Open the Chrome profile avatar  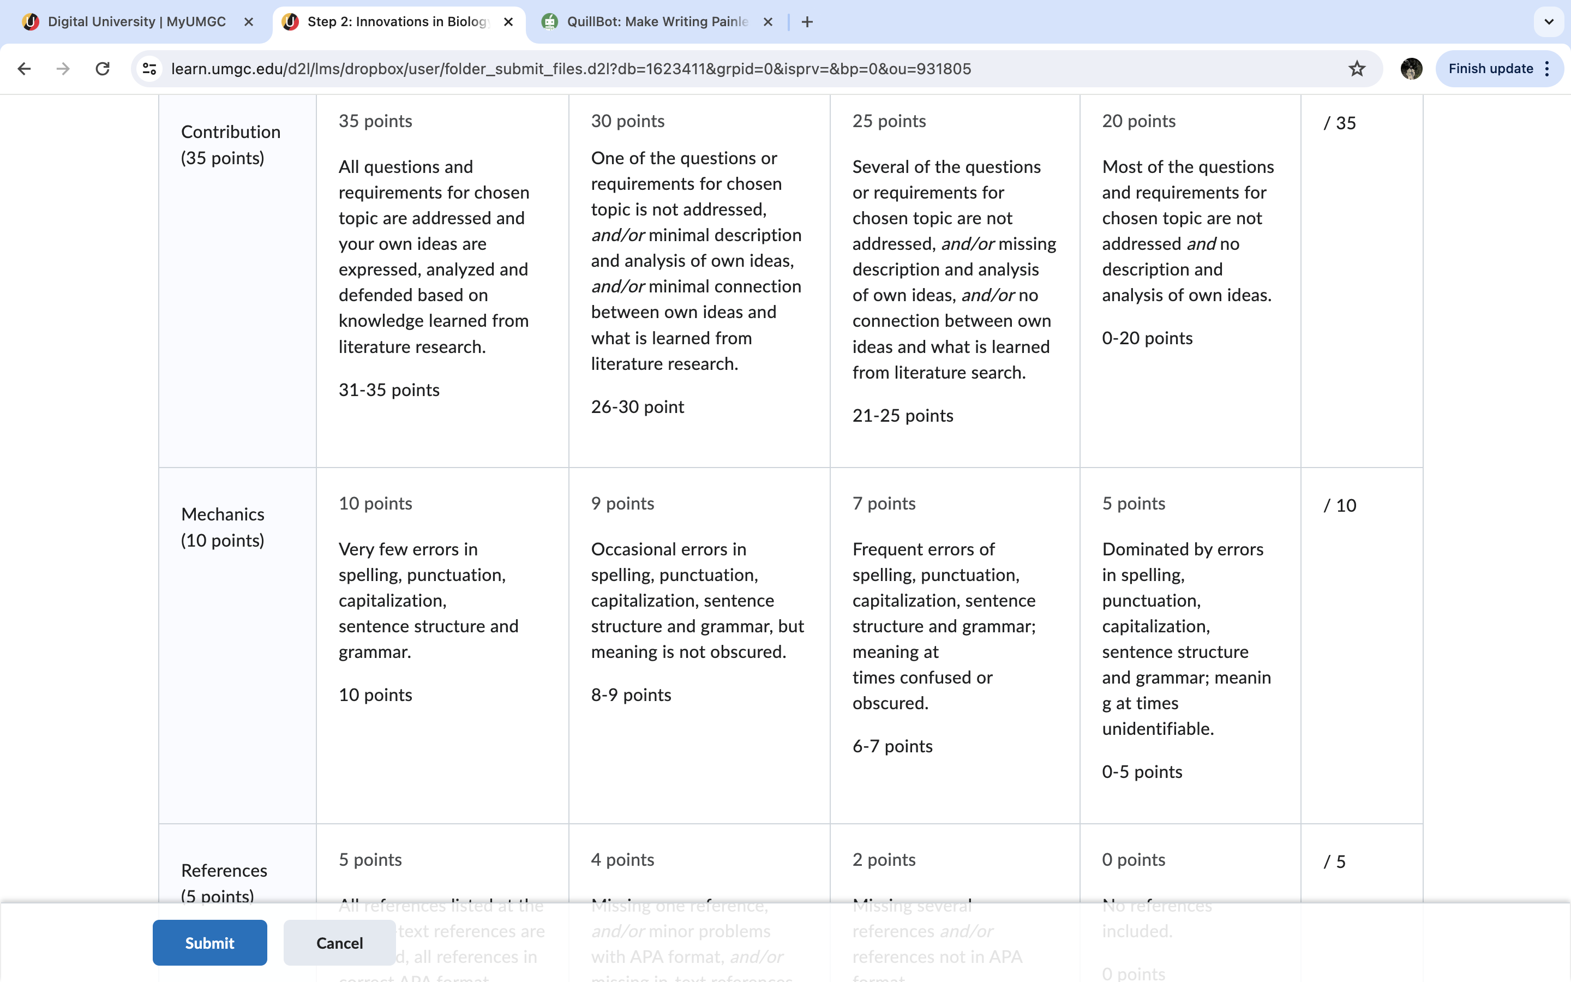coord(1411,69)
